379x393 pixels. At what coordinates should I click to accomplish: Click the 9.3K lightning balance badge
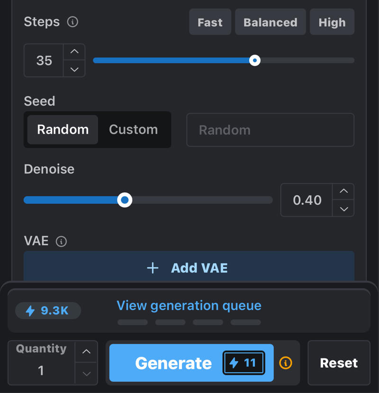pos(48,311)
